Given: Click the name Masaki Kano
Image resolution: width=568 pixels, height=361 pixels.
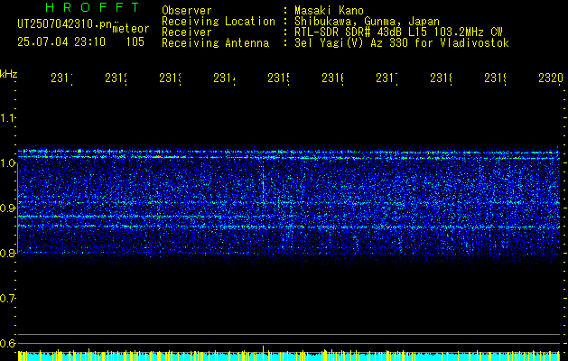Looking at the screenshot, I should pos(329,10).
